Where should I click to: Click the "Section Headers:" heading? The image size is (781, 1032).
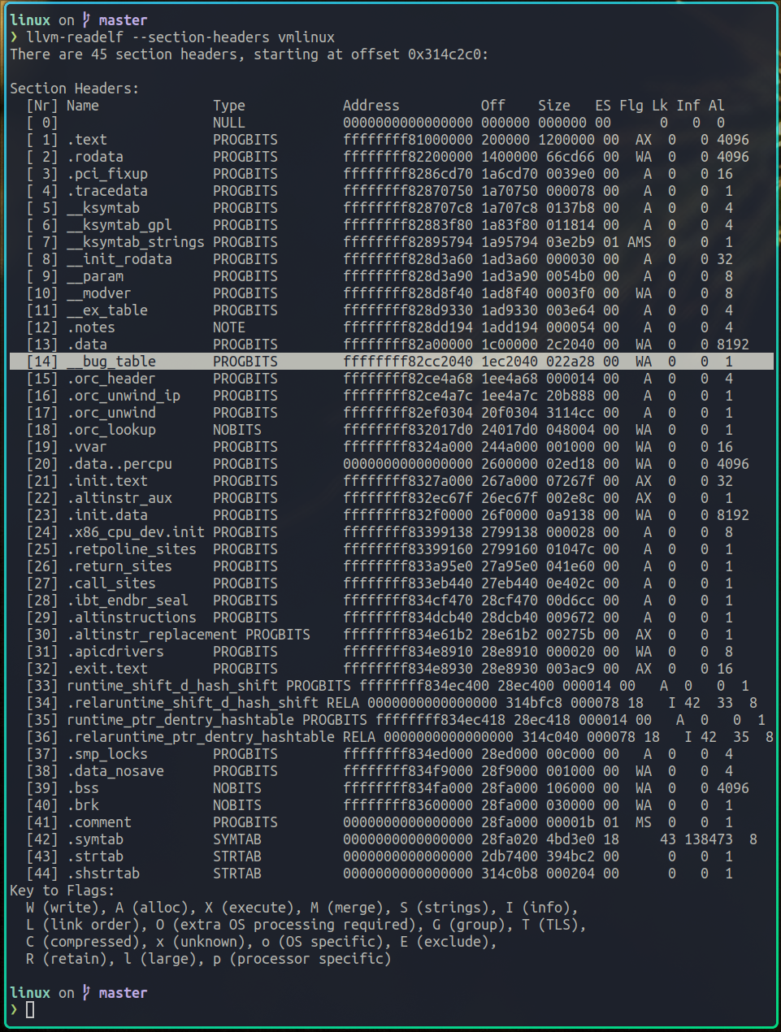coord(74,89)
